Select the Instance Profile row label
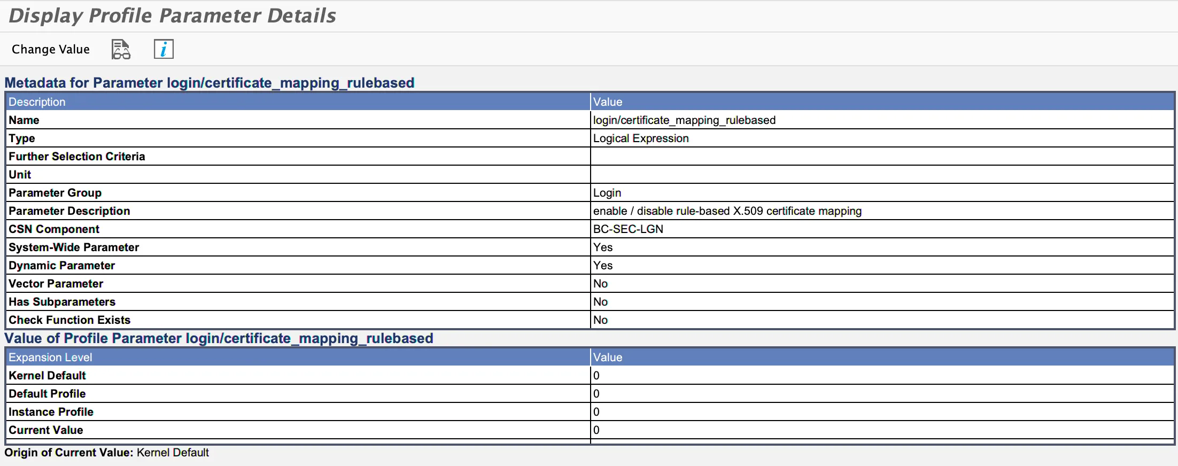This screenshot has height=466, width=1178. click(51, 411)
